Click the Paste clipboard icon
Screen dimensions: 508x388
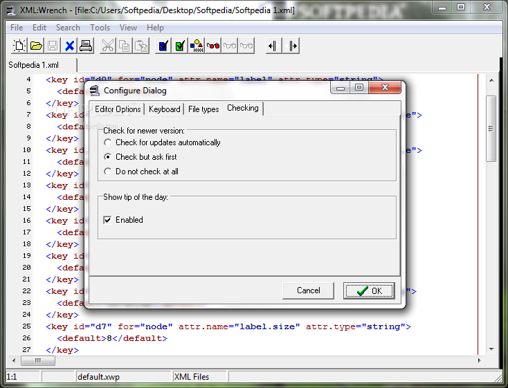[141, 46]
